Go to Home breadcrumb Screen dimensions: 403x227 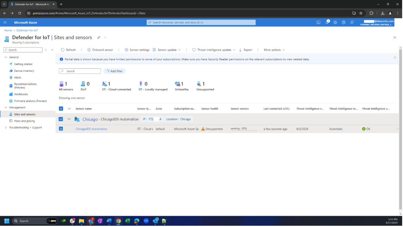click(x=8, y=30)
